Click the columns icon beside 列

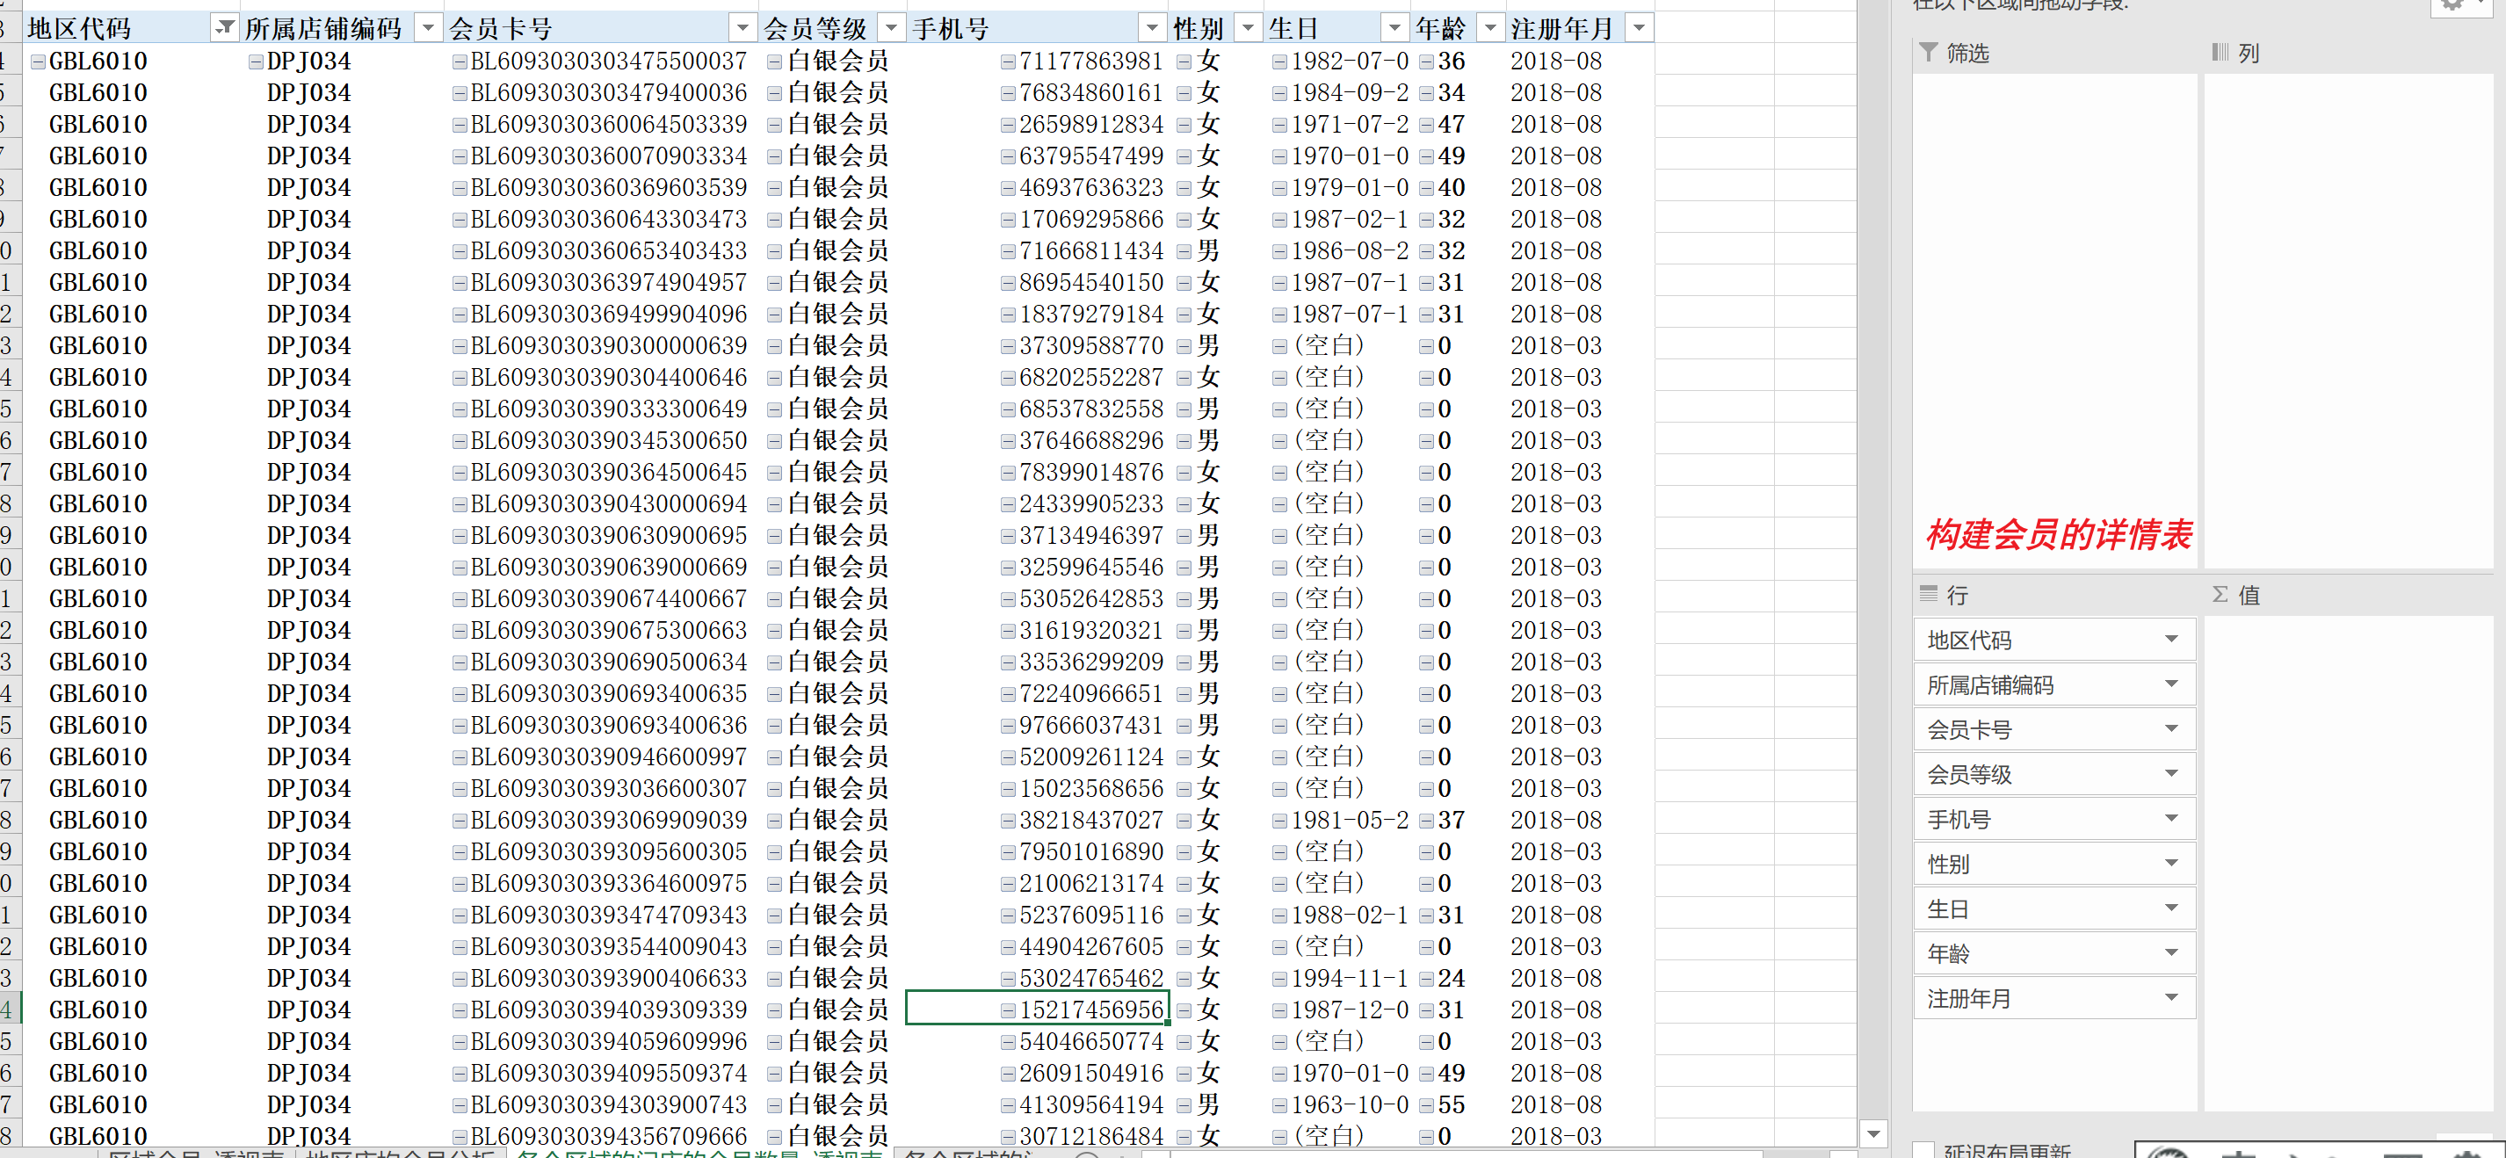[x=2220, y=53]
